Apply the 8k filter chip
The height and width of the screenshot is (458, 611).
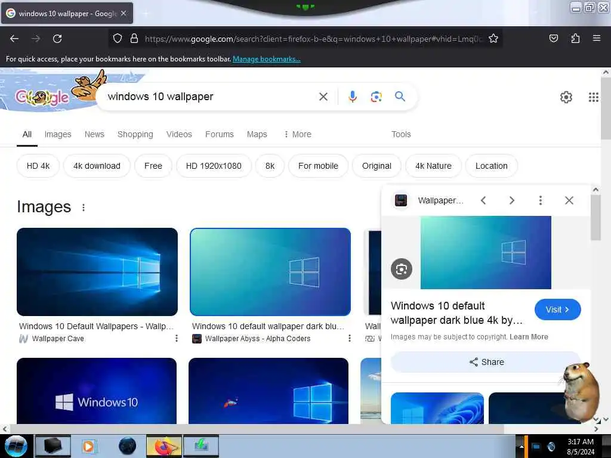point(270,166)
